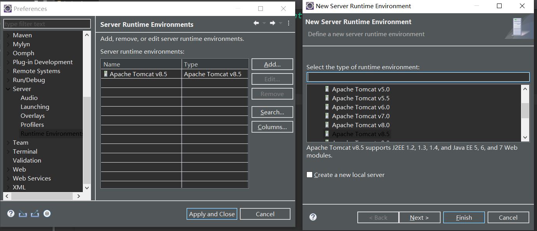Click Finish in runtime wizard

click(x=464, y=217)
